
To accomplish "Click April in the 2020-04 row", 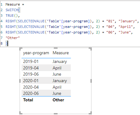I will tap(57, 87).
